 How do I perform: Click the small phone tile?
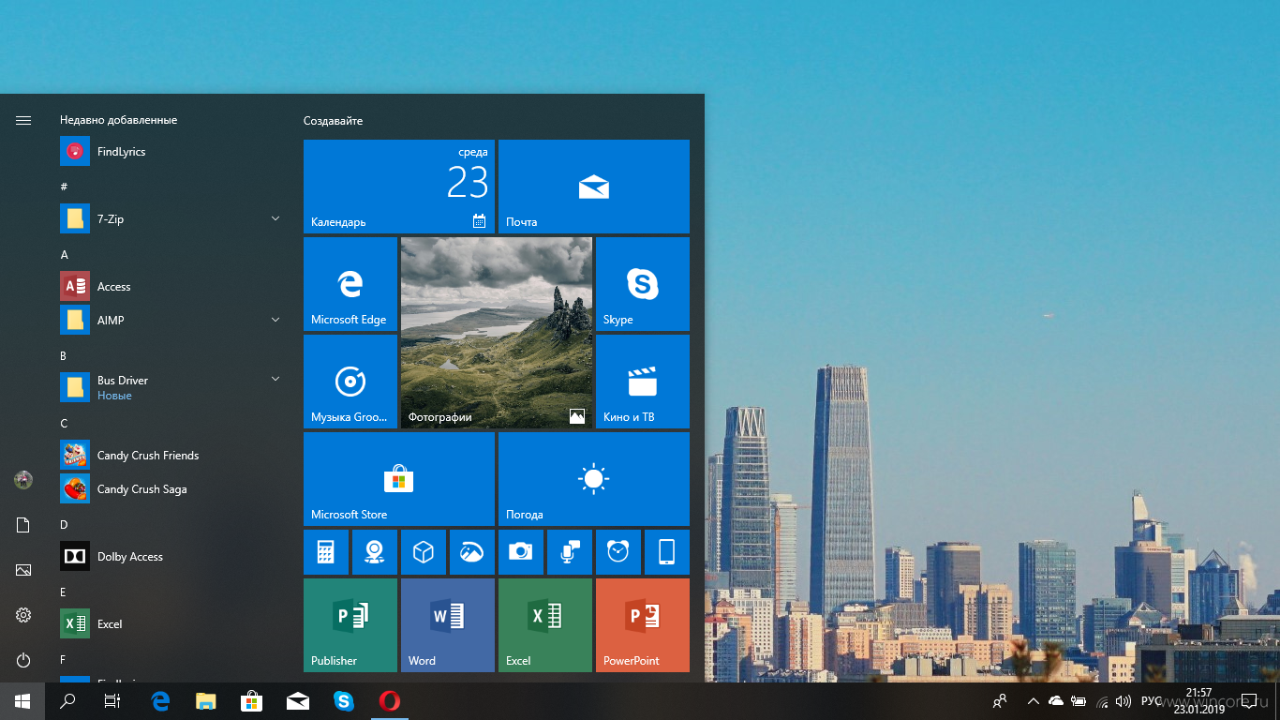(667, 552)
